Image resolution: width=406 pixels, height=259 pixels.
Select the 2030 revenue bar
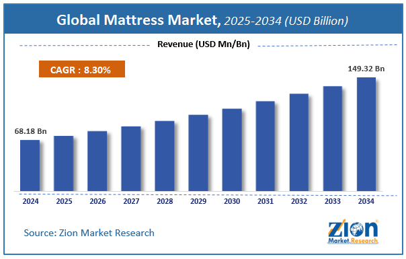(232, 150)
